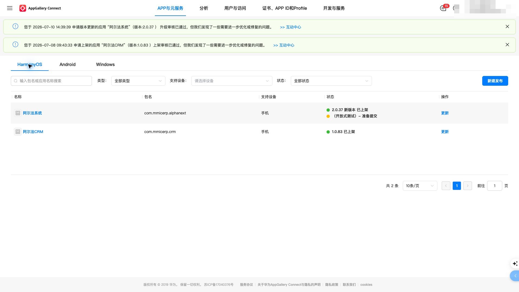The width and height of the screenshot is (519, 292).
Task: Open 隐私政策 footer link
Action: (x=332, y=285)
